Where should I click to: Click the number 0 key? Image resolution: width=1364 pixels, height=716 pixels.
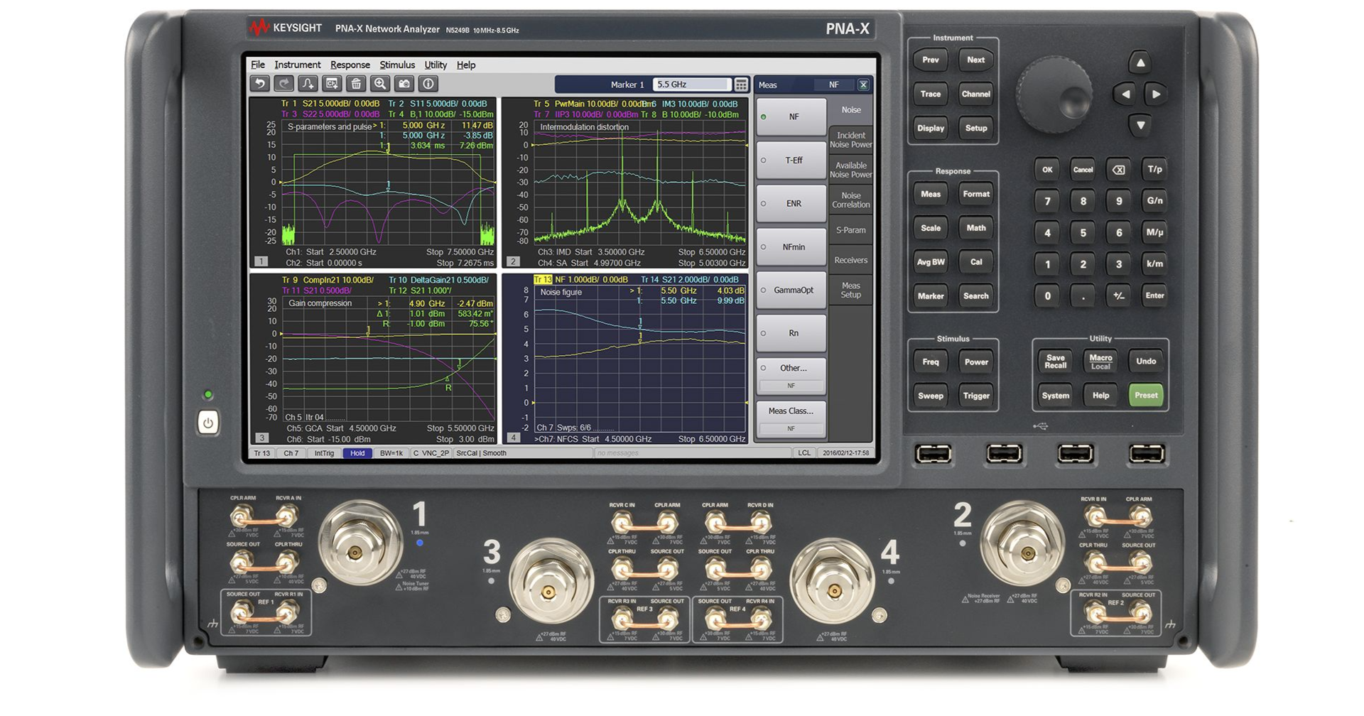(x=1047, y=295)
